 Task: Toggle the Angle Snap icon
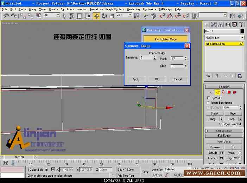pyautogui.click(x=170, y=16)
